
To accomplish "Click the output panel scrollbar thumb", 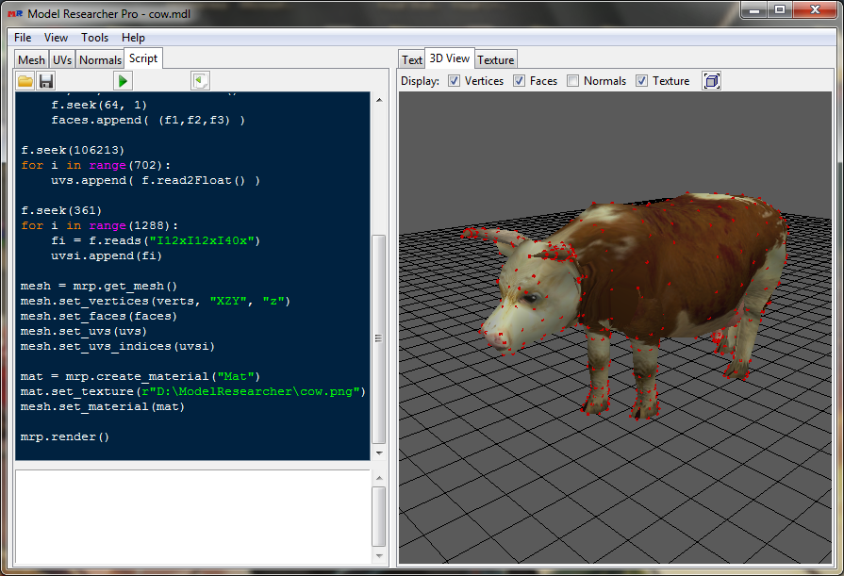I will pos(379,517).
